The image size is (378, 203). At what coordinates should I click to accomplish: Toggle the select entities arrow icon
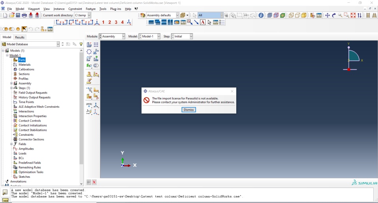pos(195,15)
